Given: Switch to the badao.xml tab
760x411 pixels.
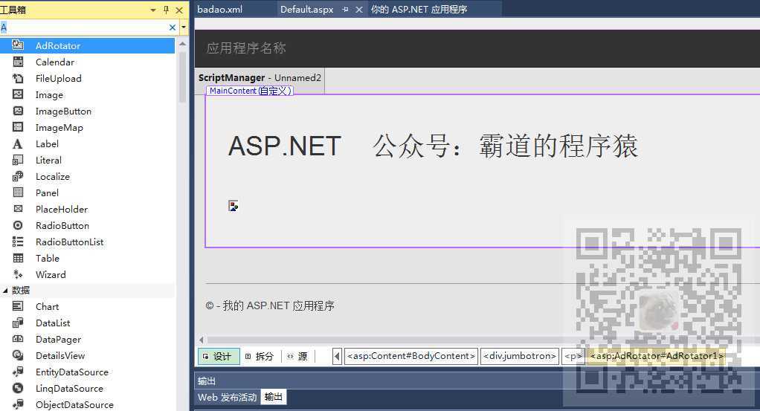Looking at the screenshot, I should pos(219,9).
